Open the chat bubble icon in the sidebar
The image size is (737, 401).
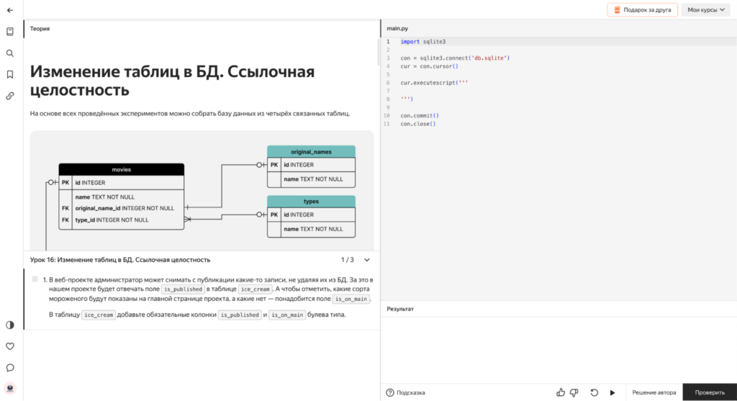pyautogui.click(x=10, y=367)
